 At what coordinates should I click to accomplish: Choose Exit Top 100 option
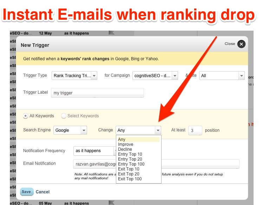pos(130,179)
